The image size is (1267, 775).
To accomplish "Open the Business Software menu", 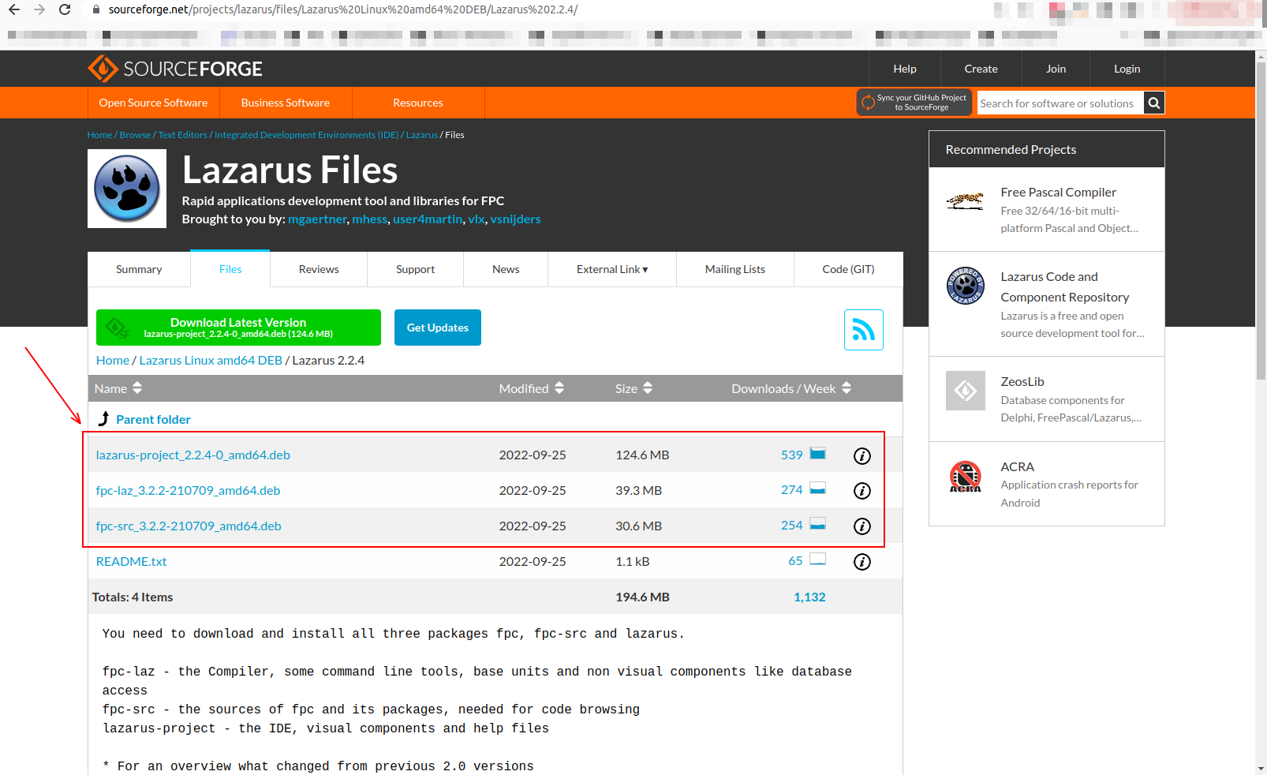I will tap(285, 103).
